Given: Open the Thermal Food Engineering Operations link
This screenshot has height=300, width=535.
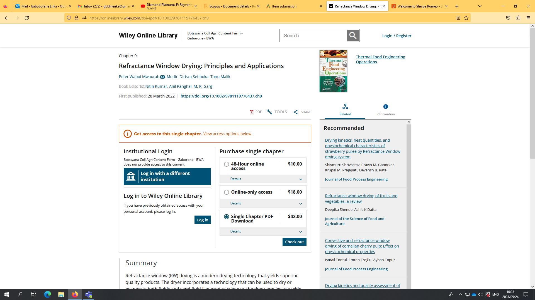Looking at the screenshot, I should pyautogui.click(x=380, y=59).
